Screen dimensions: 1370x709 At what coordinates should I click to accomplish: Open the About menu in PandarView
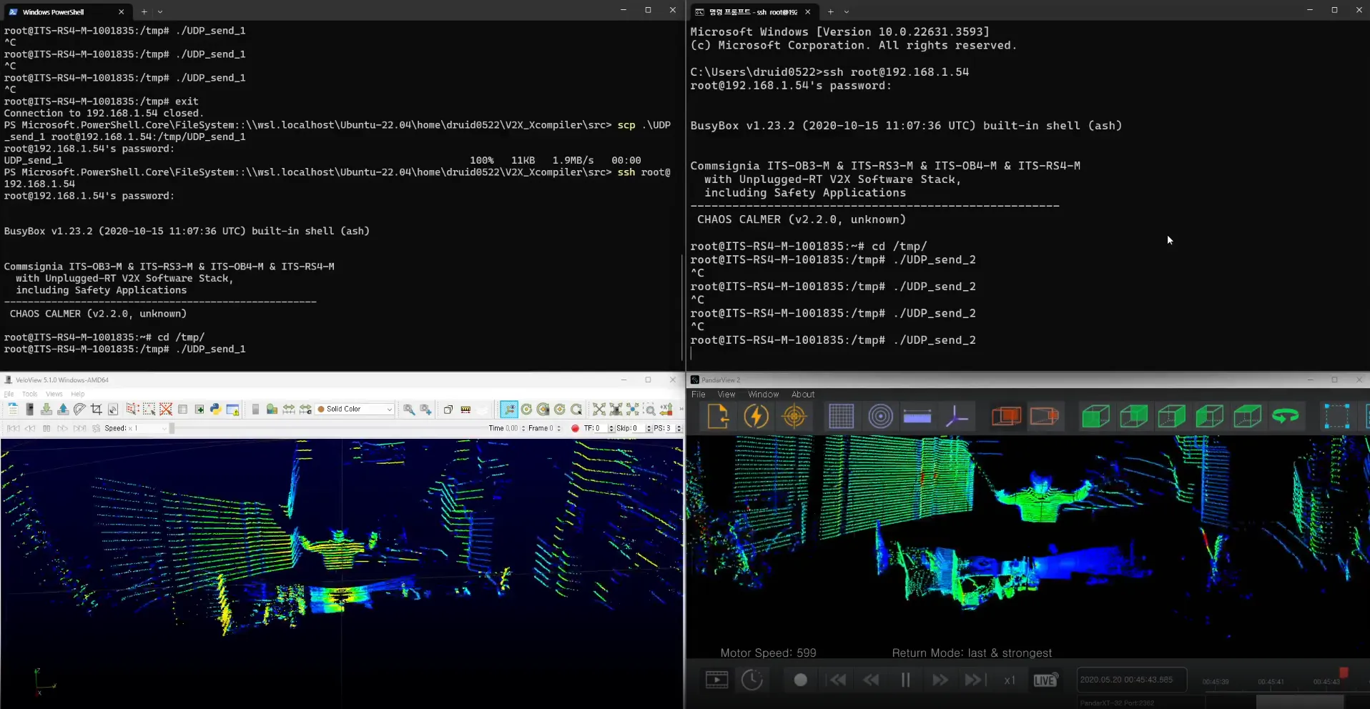click(x=803, y=394)
